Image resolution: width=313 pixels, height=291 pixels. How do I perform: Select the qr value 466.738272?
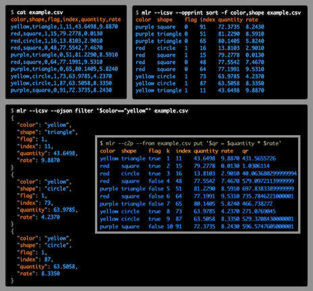click(x=257, y=204)
